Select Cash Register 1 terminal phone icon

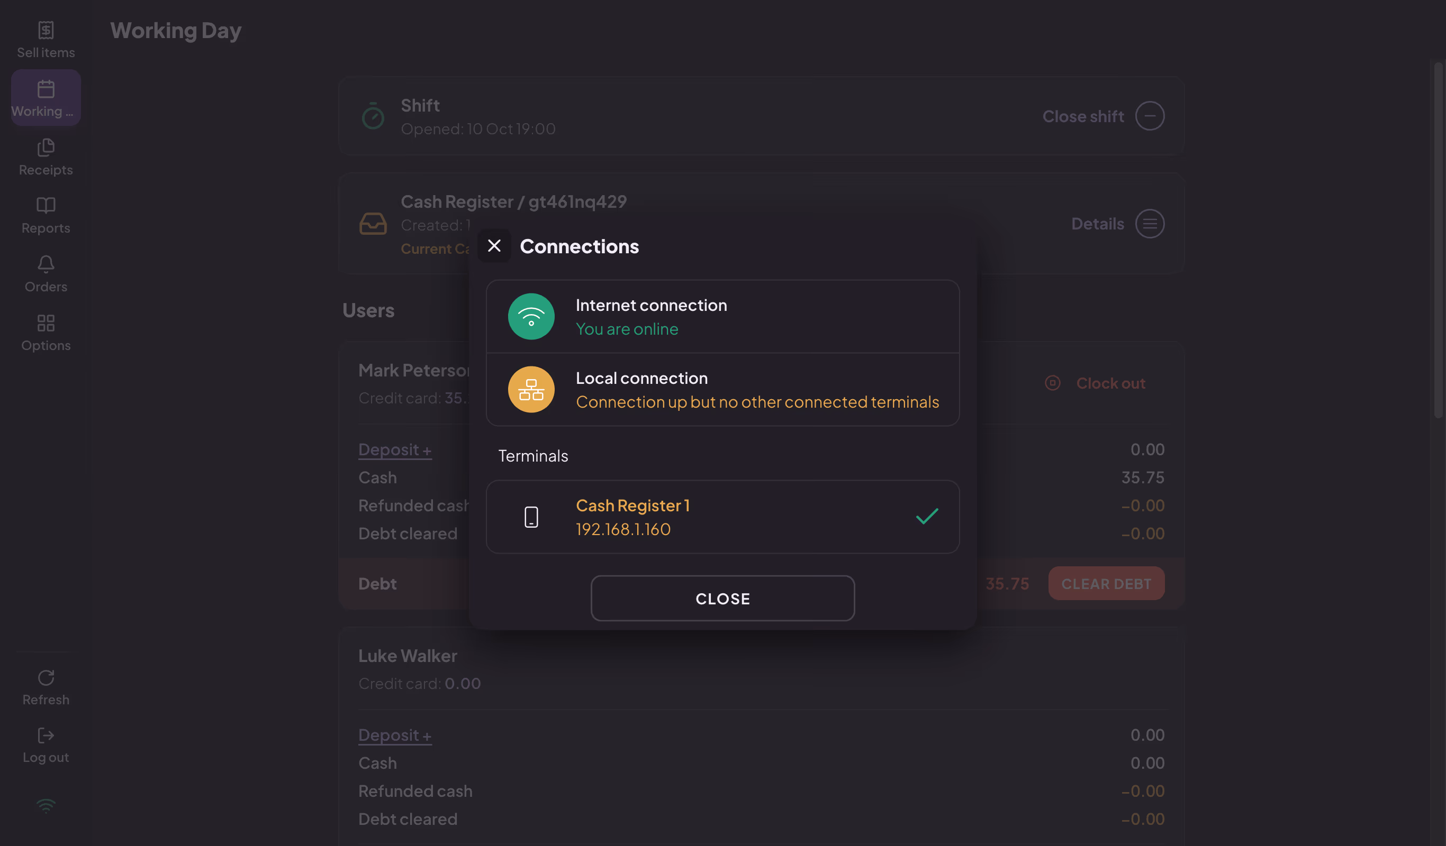[x=531, y=517]
